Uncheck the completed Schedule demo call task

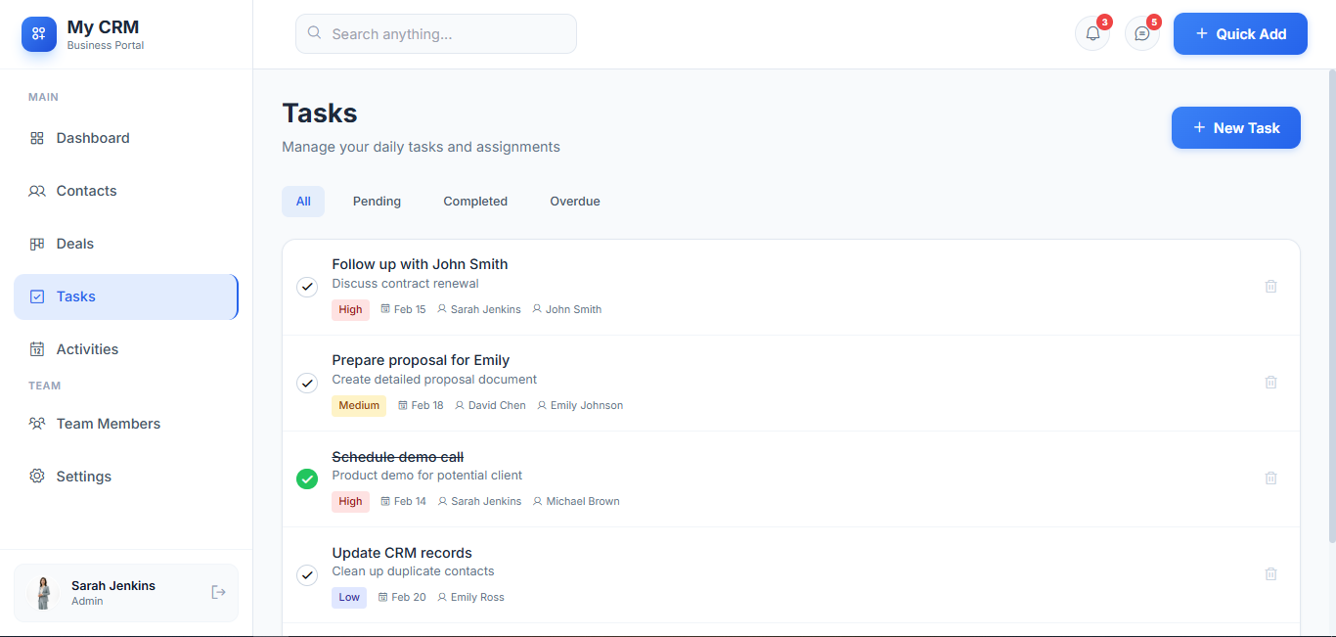(307, 478)
